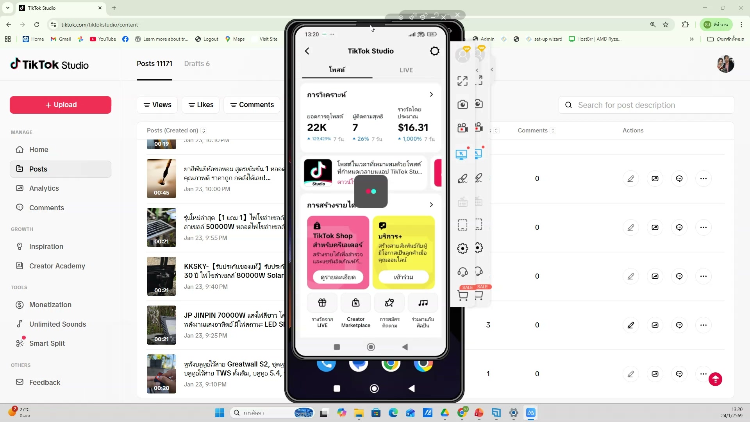The width and height of the screenshot is (750, 422).
Task: Toggle sort order on the Comments column
Action: pos(553,131)
